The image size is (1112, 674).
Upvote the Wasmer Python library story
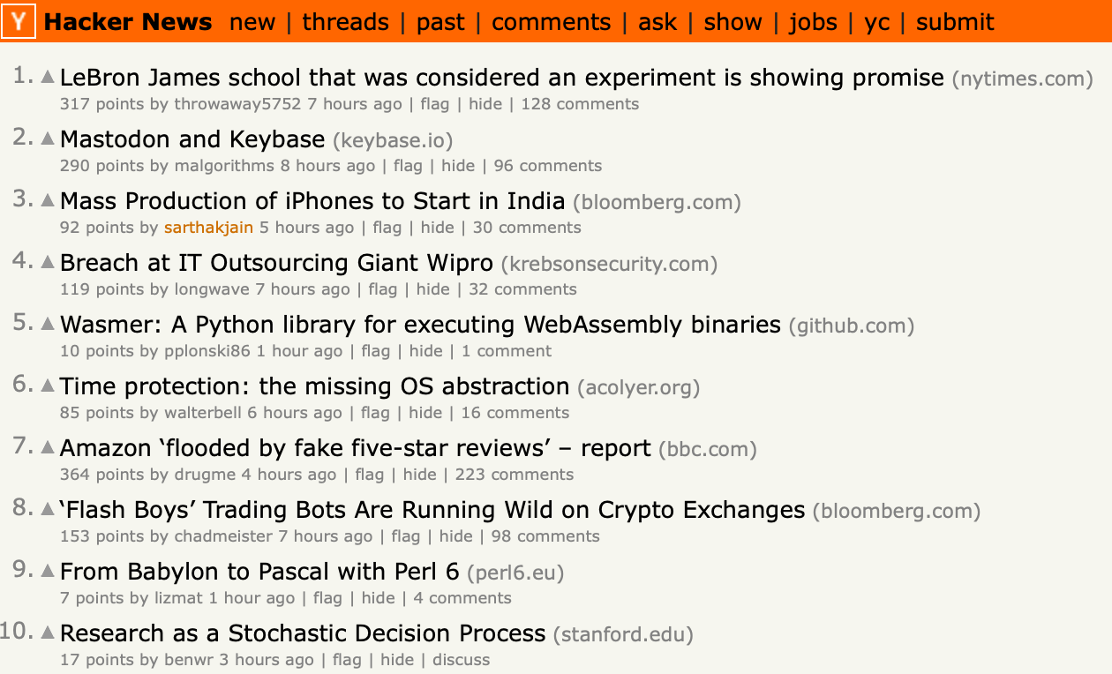pyautogui.click(x=48, y=324)
